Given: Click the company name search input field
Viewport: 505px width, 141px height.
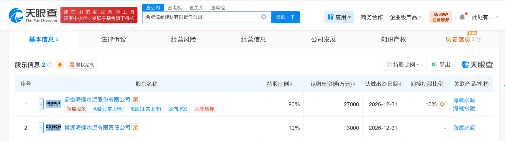Looking at the screenshot, I should coord(201,17).
